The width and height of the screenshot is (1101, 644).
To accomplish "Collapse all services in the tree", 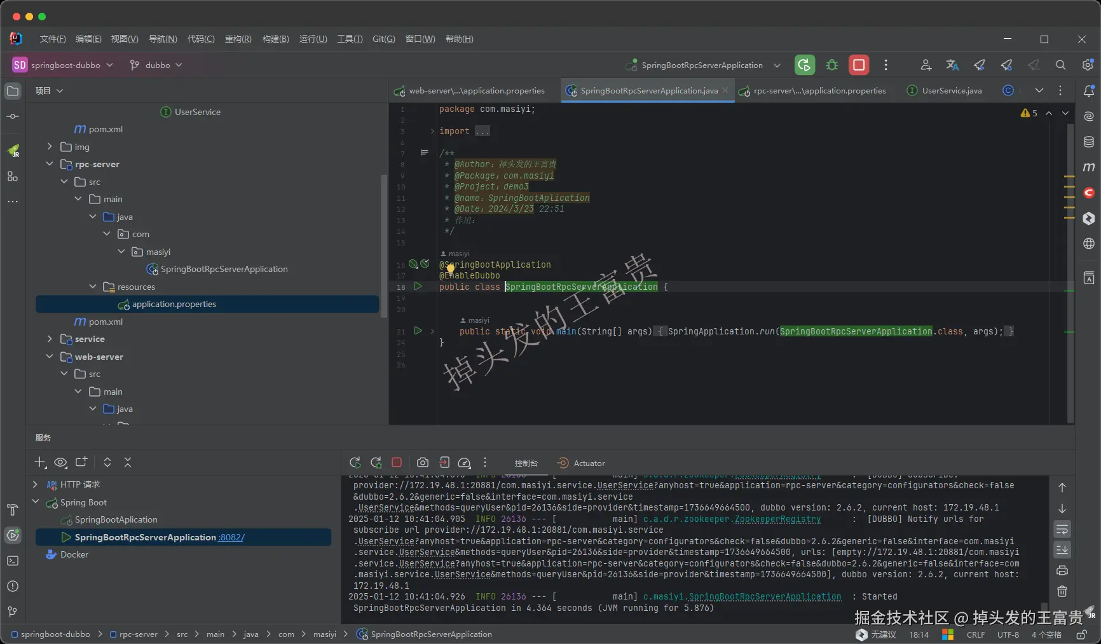I will click(x=128, y=462).
